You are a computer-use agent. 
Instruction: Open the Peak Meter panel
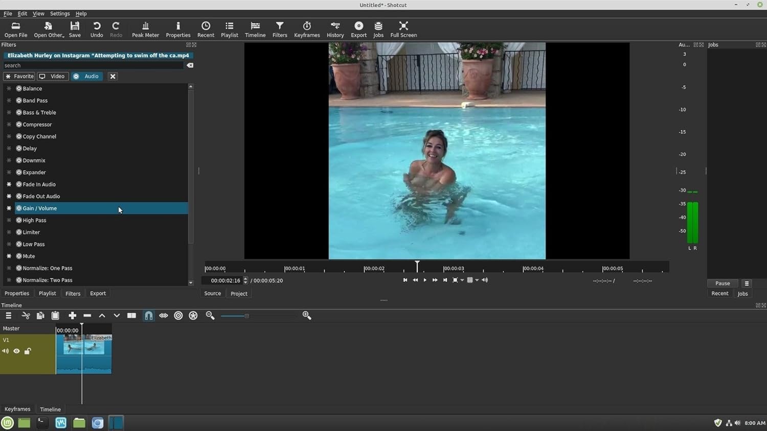point(145,30)
